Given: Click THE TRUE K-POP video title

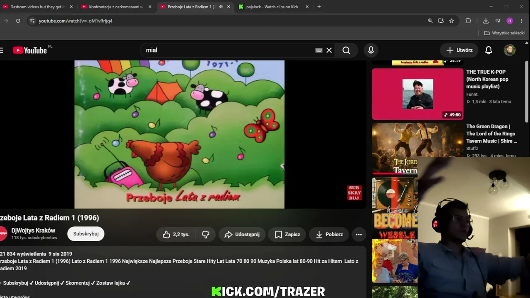Looking at the screenshot, I should pos(487,79).
